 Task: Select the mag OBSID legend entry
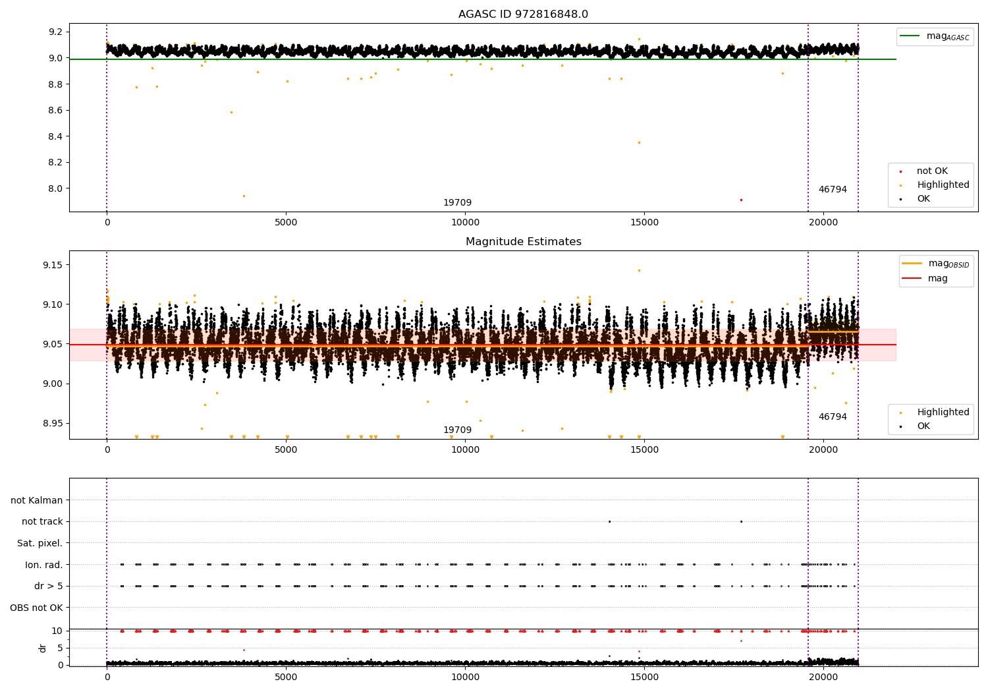click(936, 264)
